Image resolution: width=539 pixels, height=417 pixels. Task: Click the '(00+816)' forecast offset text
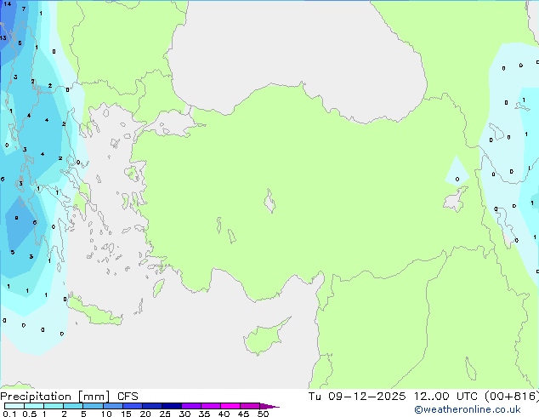[512, 397]
